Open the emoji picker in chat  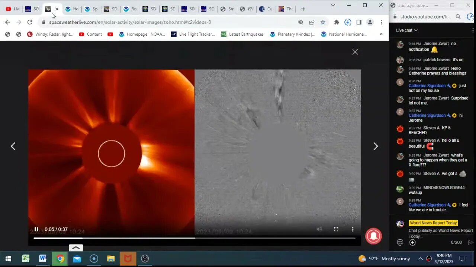(400, 243)
